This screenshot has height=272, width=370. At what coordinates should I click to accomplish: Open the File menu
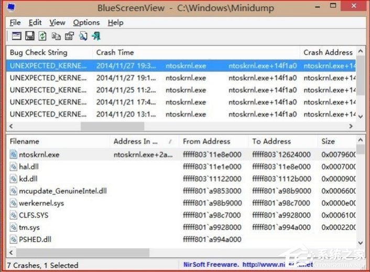click(15, 22)
